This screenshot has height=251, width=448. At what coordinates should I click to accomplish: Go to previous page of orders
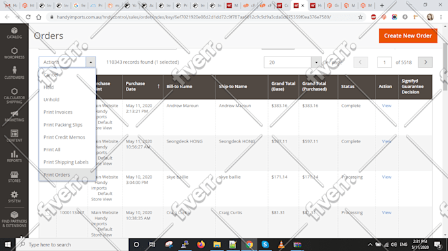(360, 62)
